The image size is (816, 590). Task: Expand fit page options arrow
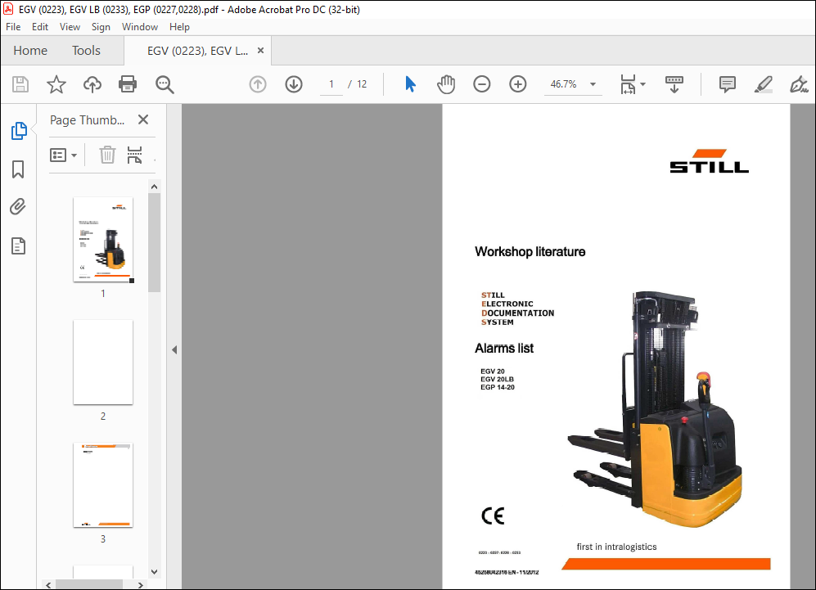pos(643,84)
